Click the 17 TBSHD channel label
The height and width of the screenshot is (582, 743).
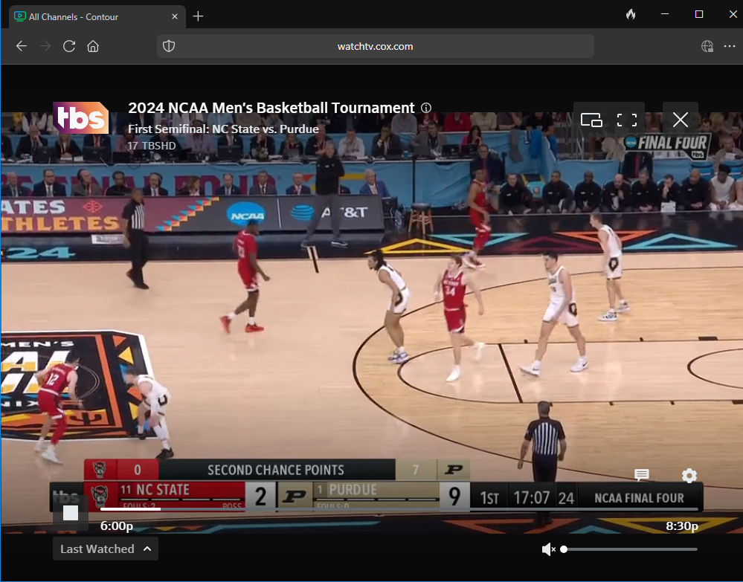click(152, 146)
